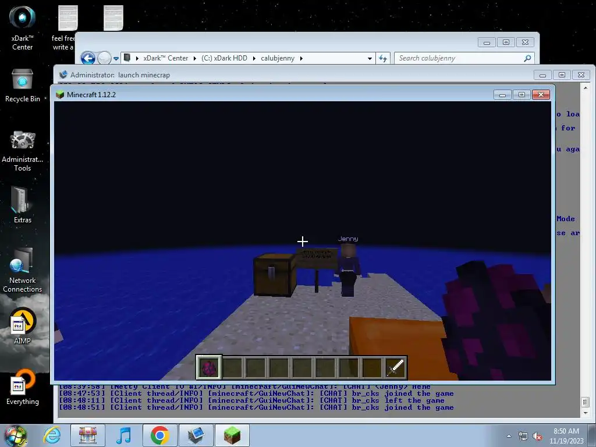
Task: Open the xDark Center desktop icon
Action: (22, 27)
